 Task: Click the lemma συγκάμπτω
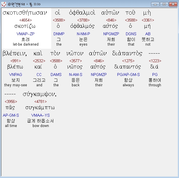(40, 107)
